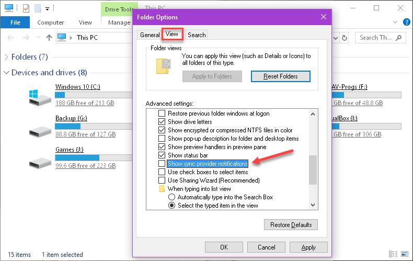
Task: Open the Manage ribbon tab
Action: [x=119, y=22]
